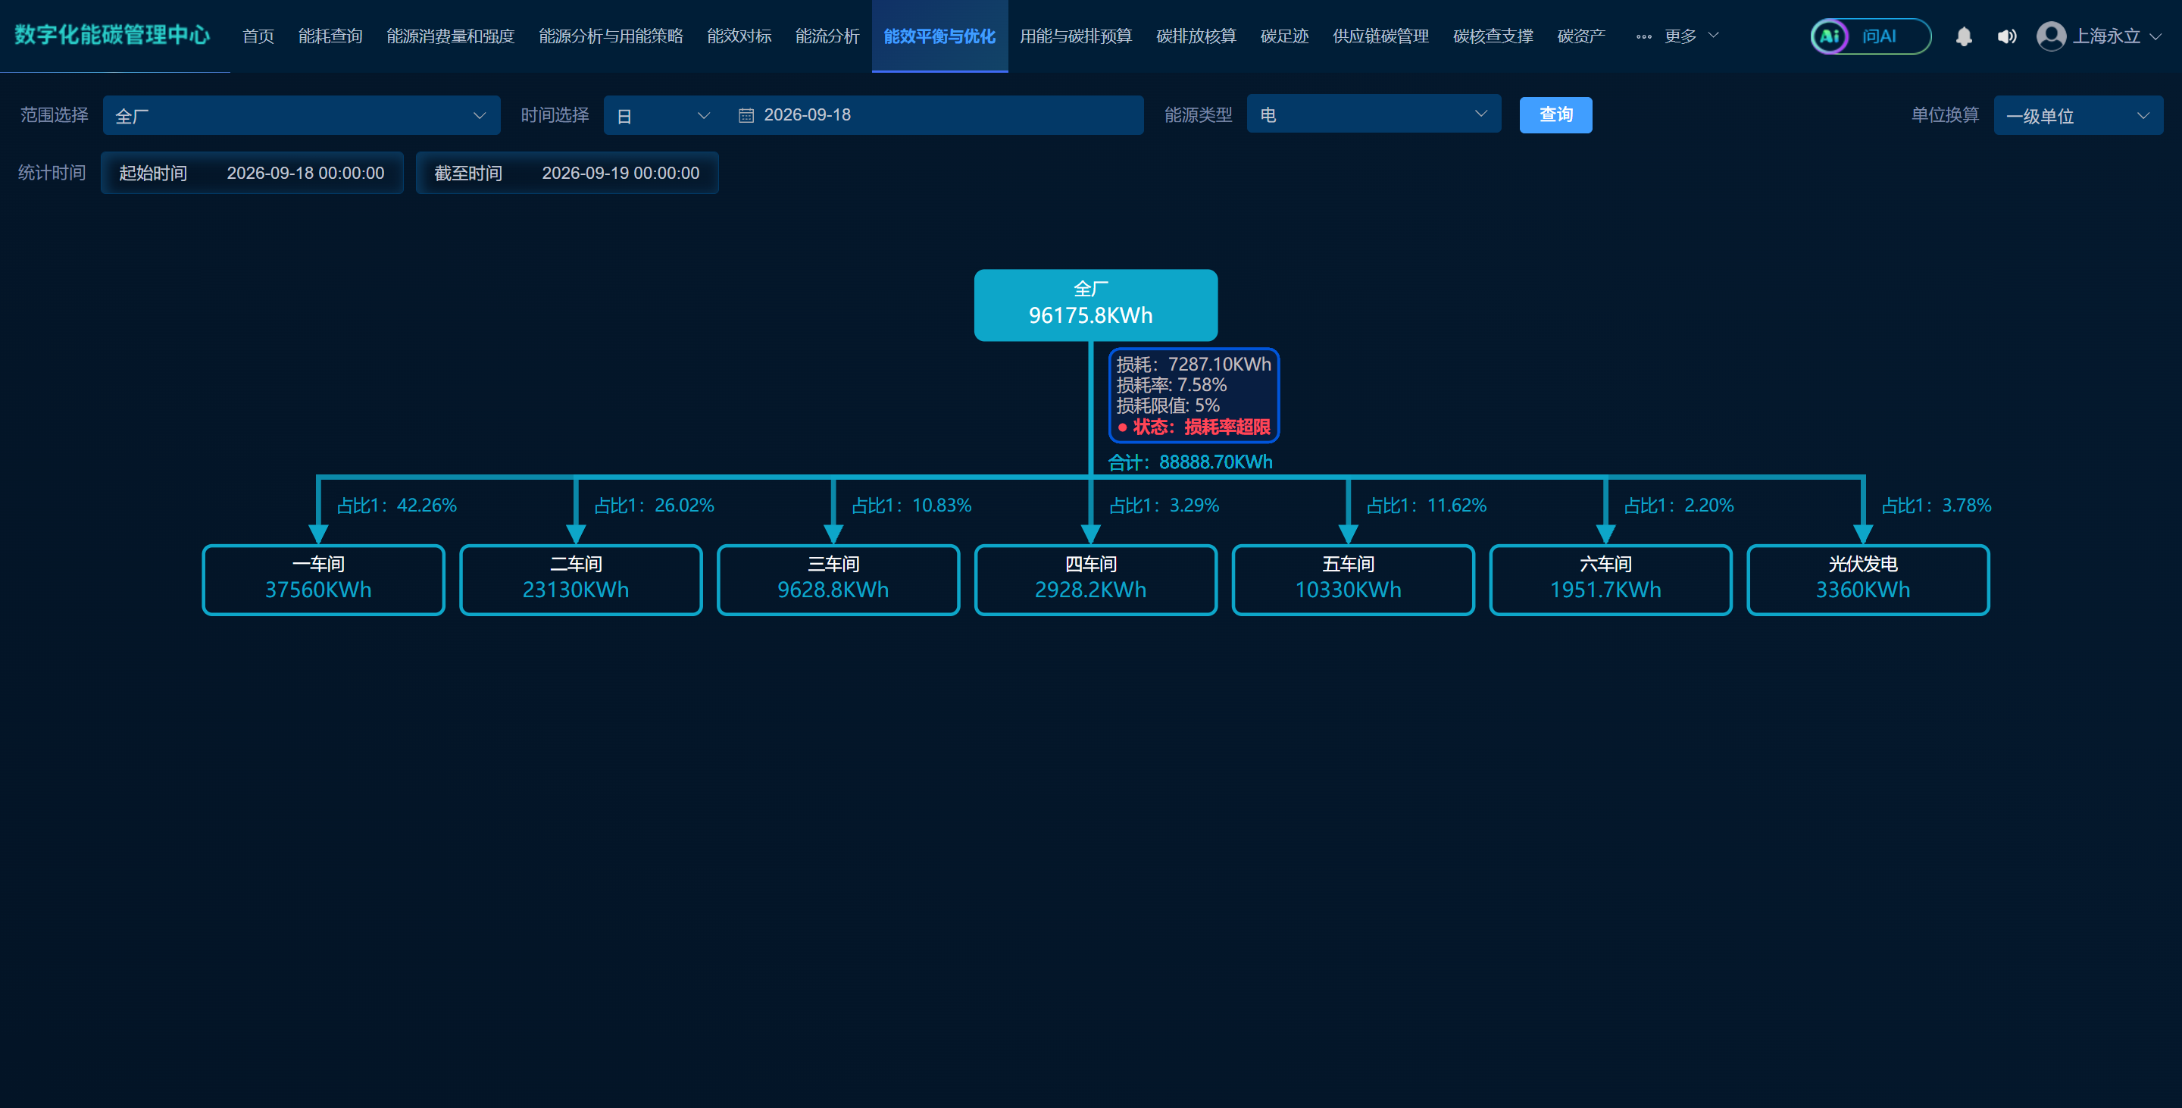Open the 碳资产 tab
The height and width of the screenshot is (1108, 2182).
[x=1581, y=36]
